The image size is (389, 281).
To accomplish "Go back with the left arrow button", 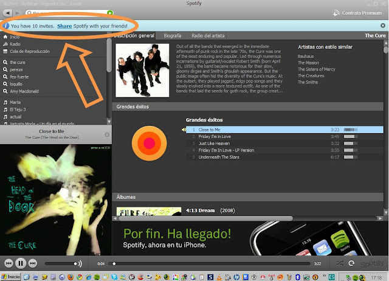I will (x=8, y=13).
